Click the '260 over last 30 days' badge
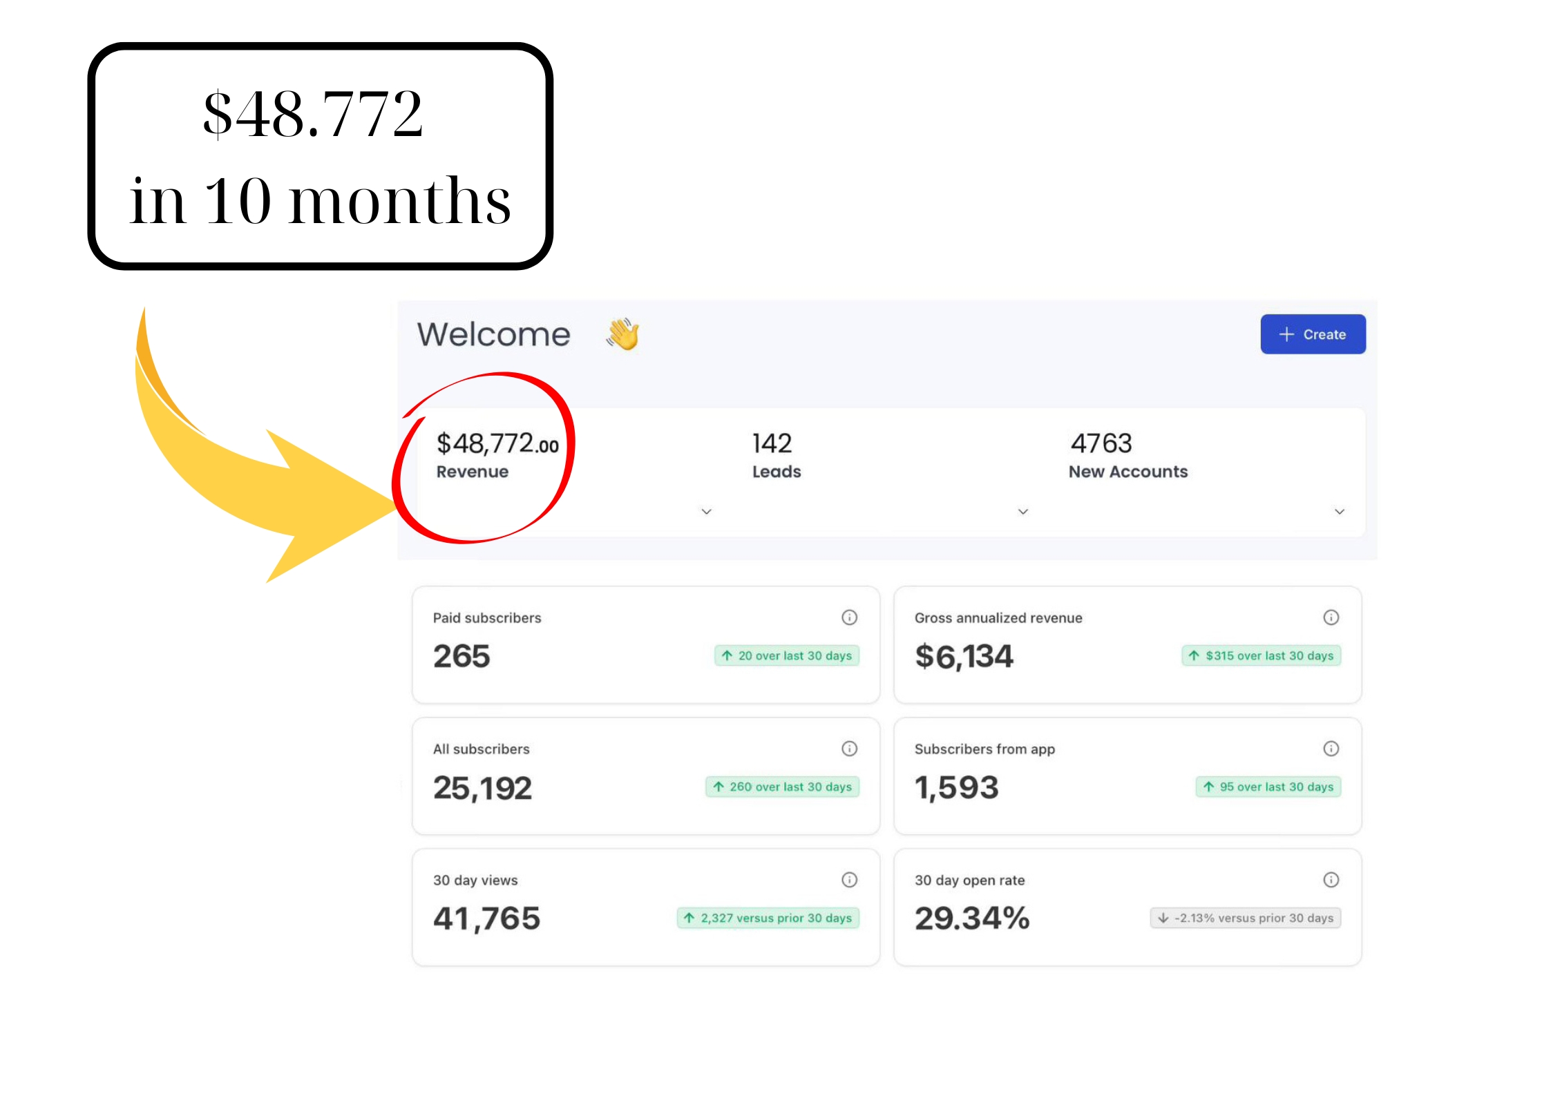 [782, 787]
